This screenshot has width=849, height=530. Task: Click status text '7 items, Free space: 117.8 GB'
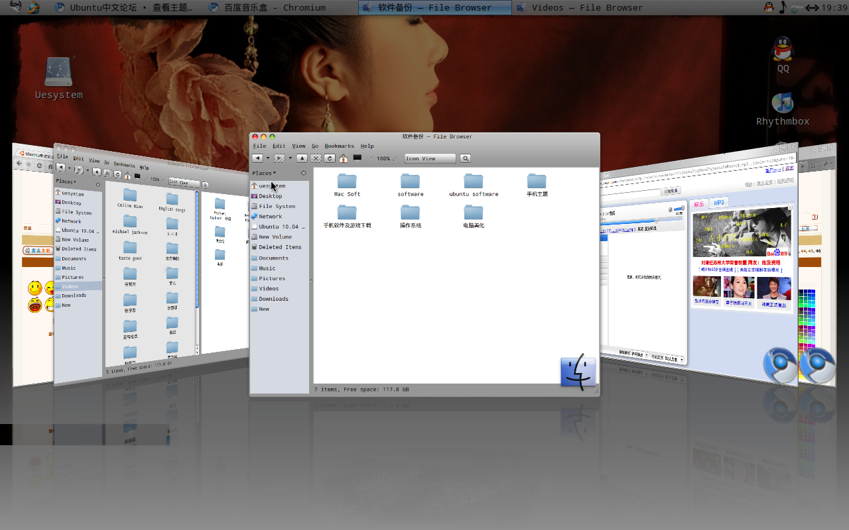tap(361, 390)
